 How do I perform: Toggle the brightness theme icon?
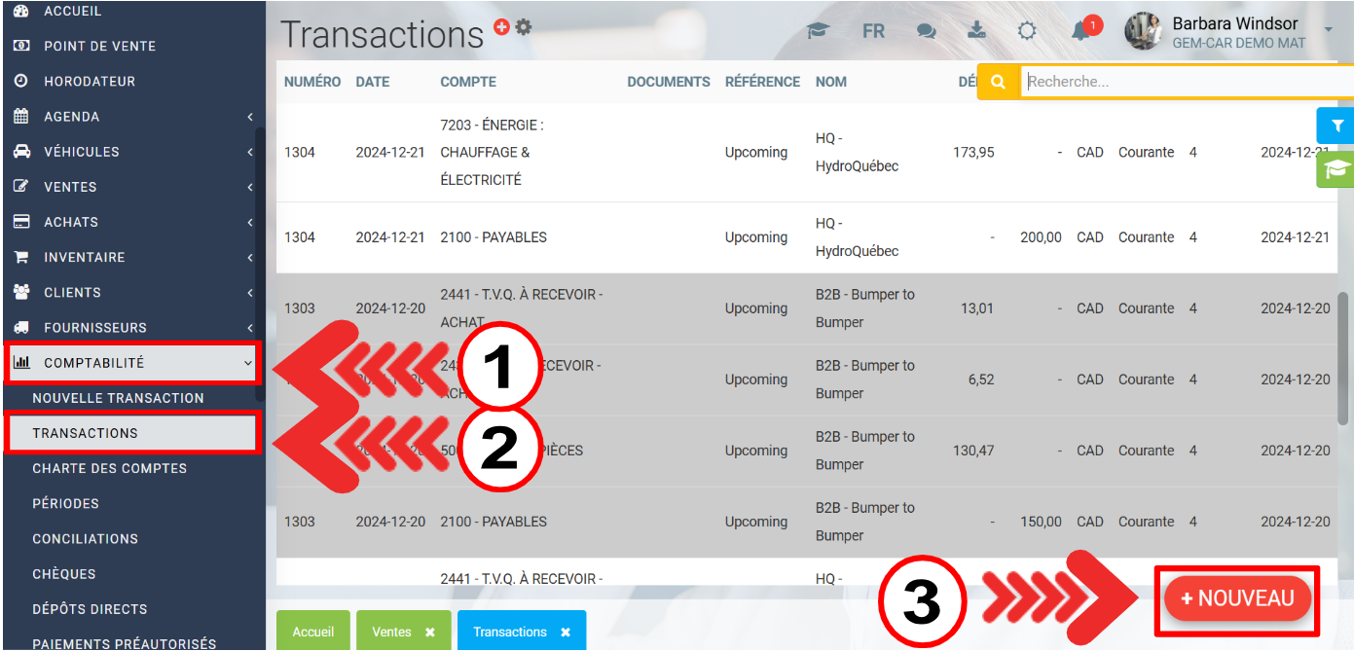(x=1027, y=31)
